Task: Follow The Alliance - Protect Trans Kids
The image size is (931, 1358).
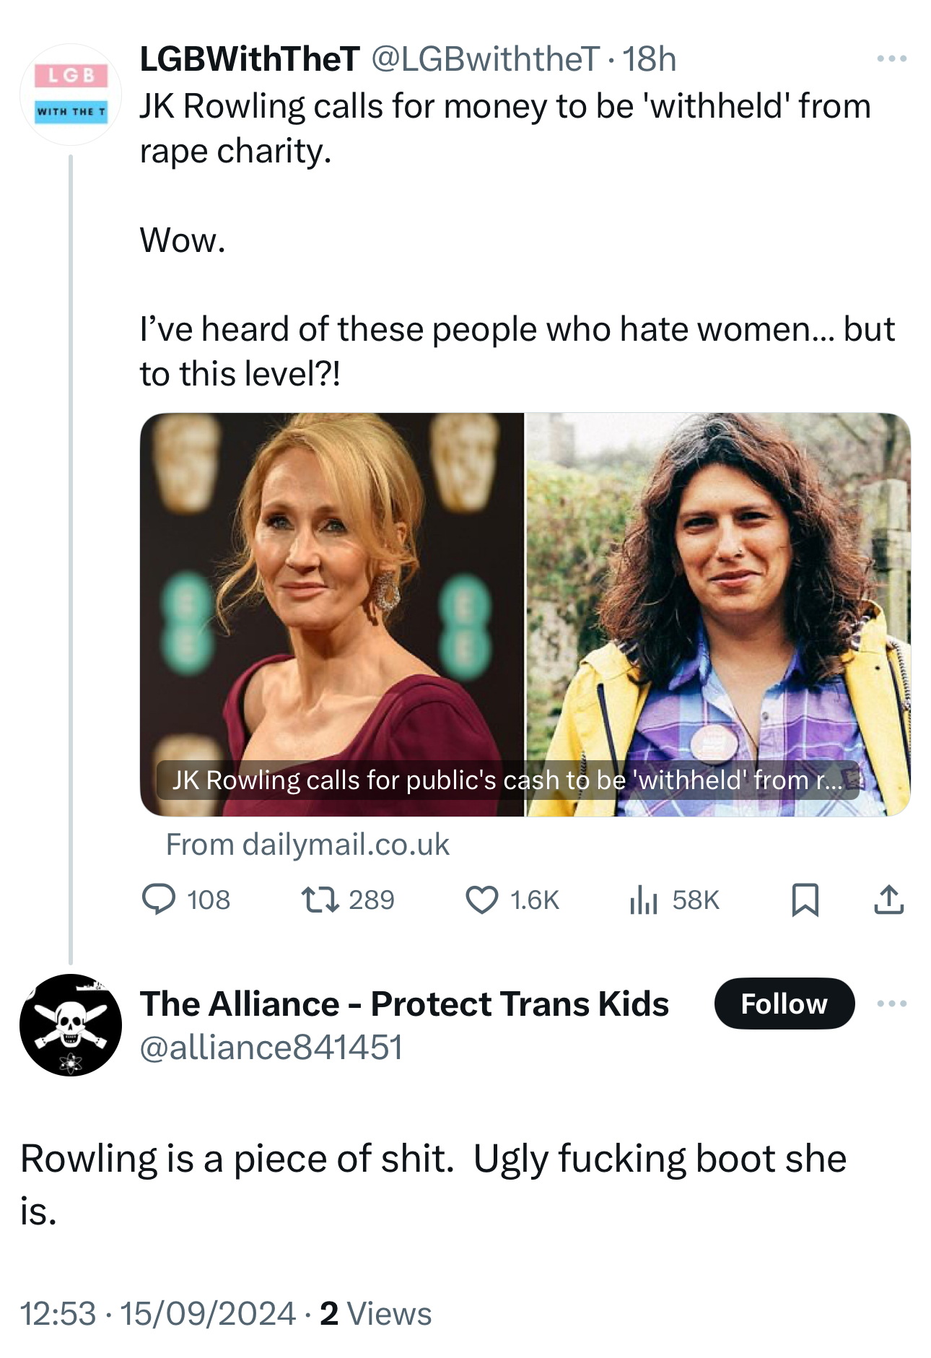Action: point(784,1004)
